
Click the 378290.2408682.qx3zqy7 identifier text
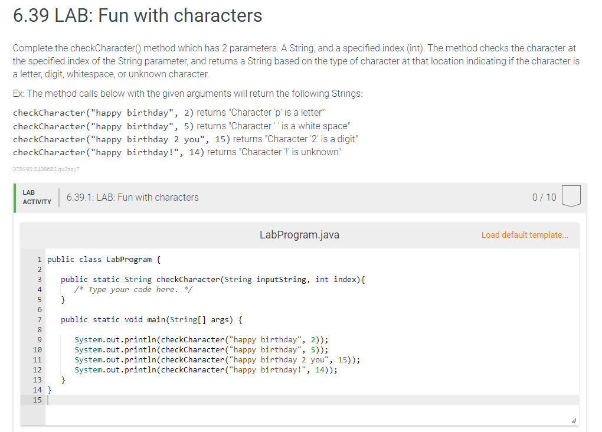coord(47,169)
